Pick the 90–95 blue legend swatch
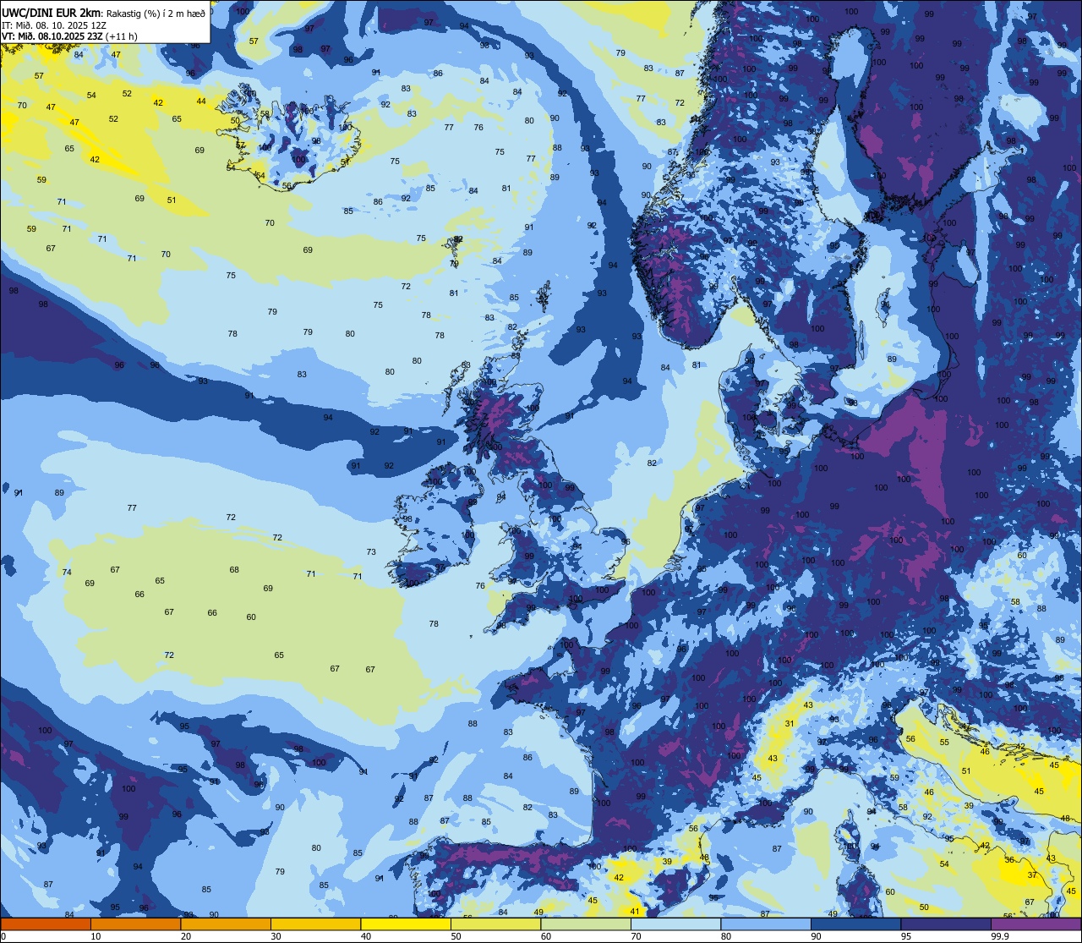This screenshot has height=943, width=1082. (855, 924)
